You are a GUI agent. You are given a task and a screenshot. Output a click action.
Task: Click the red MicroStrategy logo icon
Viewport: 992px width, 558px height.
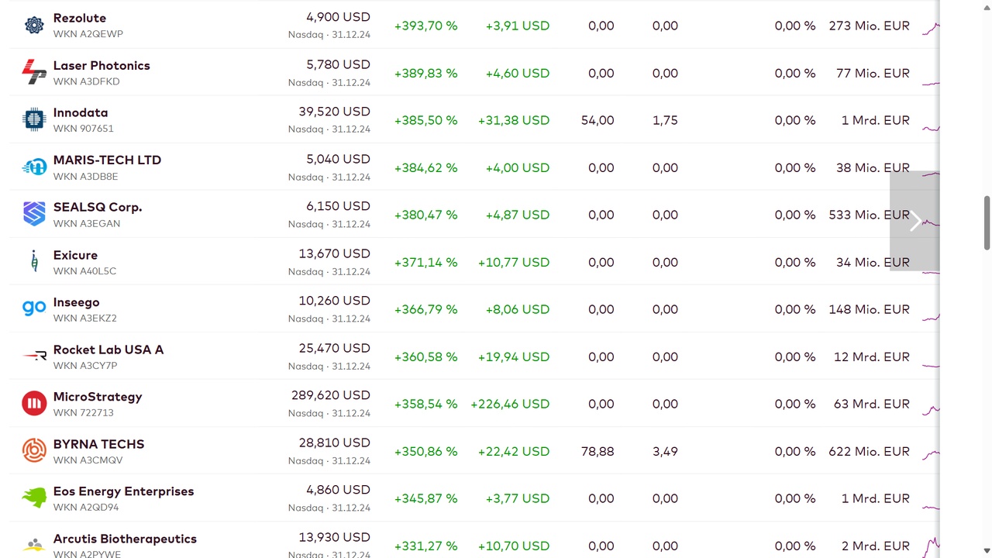pyautogui.click(x=34, y=404)
